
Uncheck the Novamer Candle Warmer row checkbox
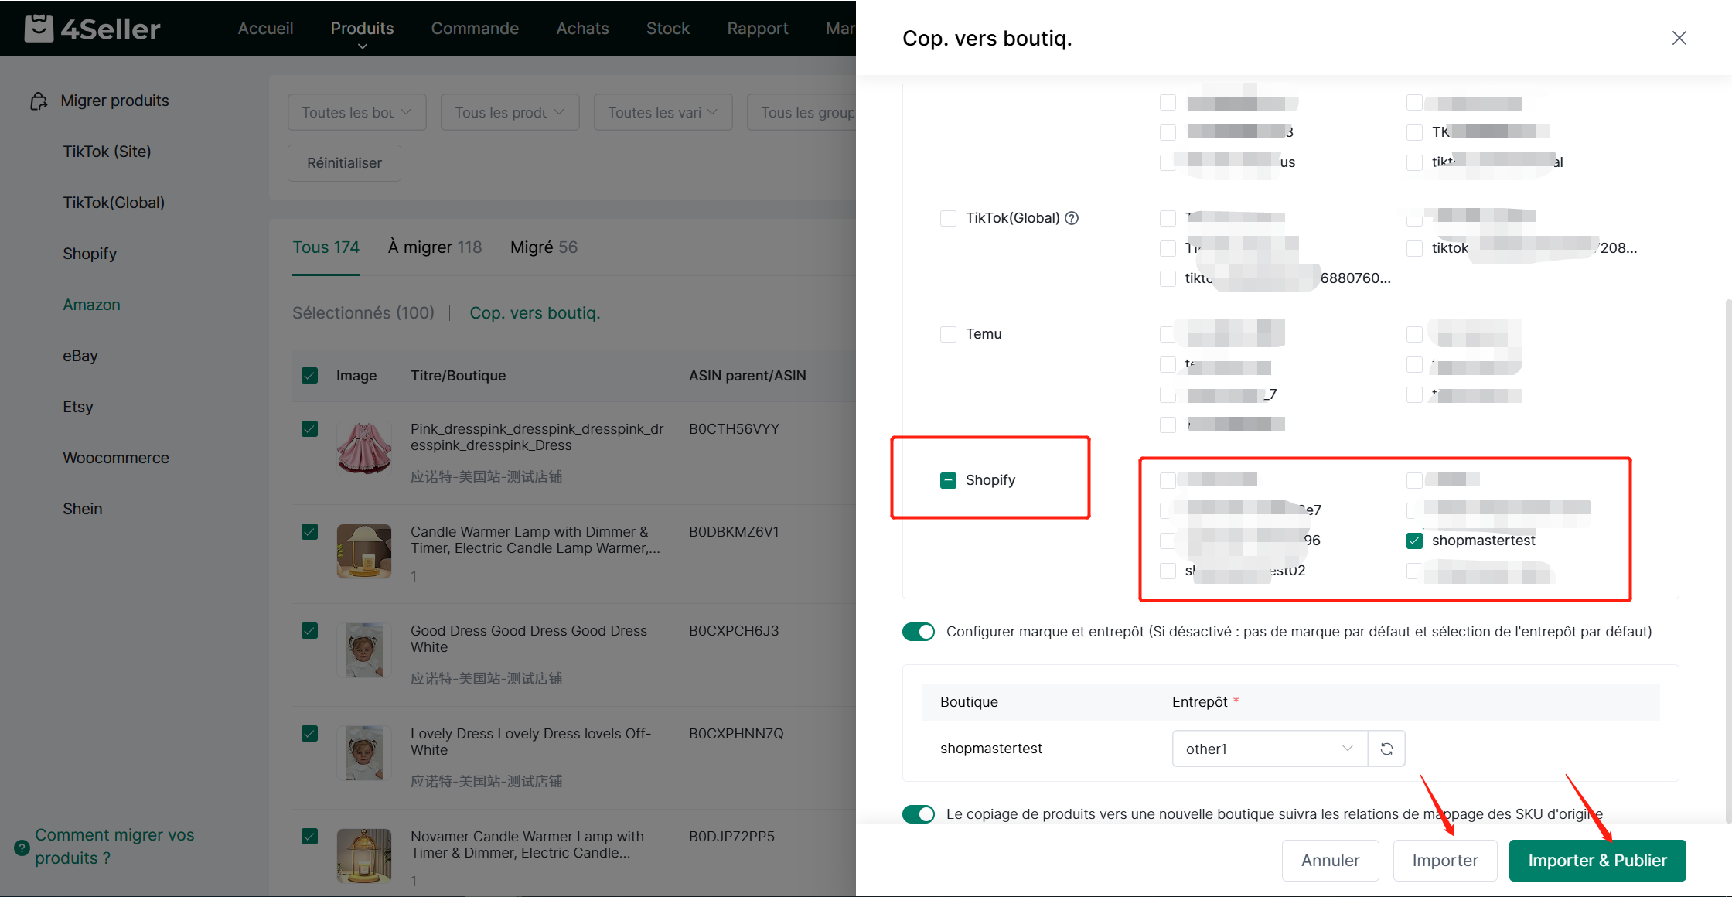click(x=309, y=837)
